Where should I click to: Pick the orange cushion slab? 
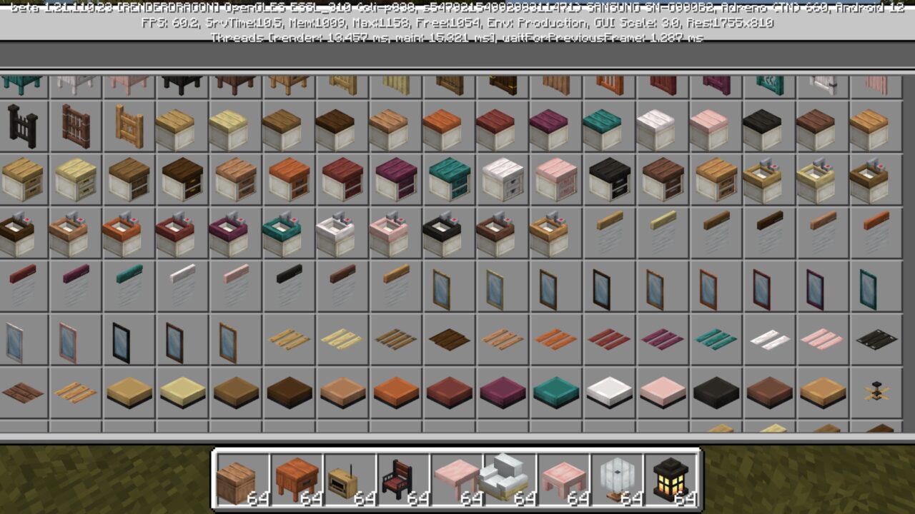click(396, 392)
